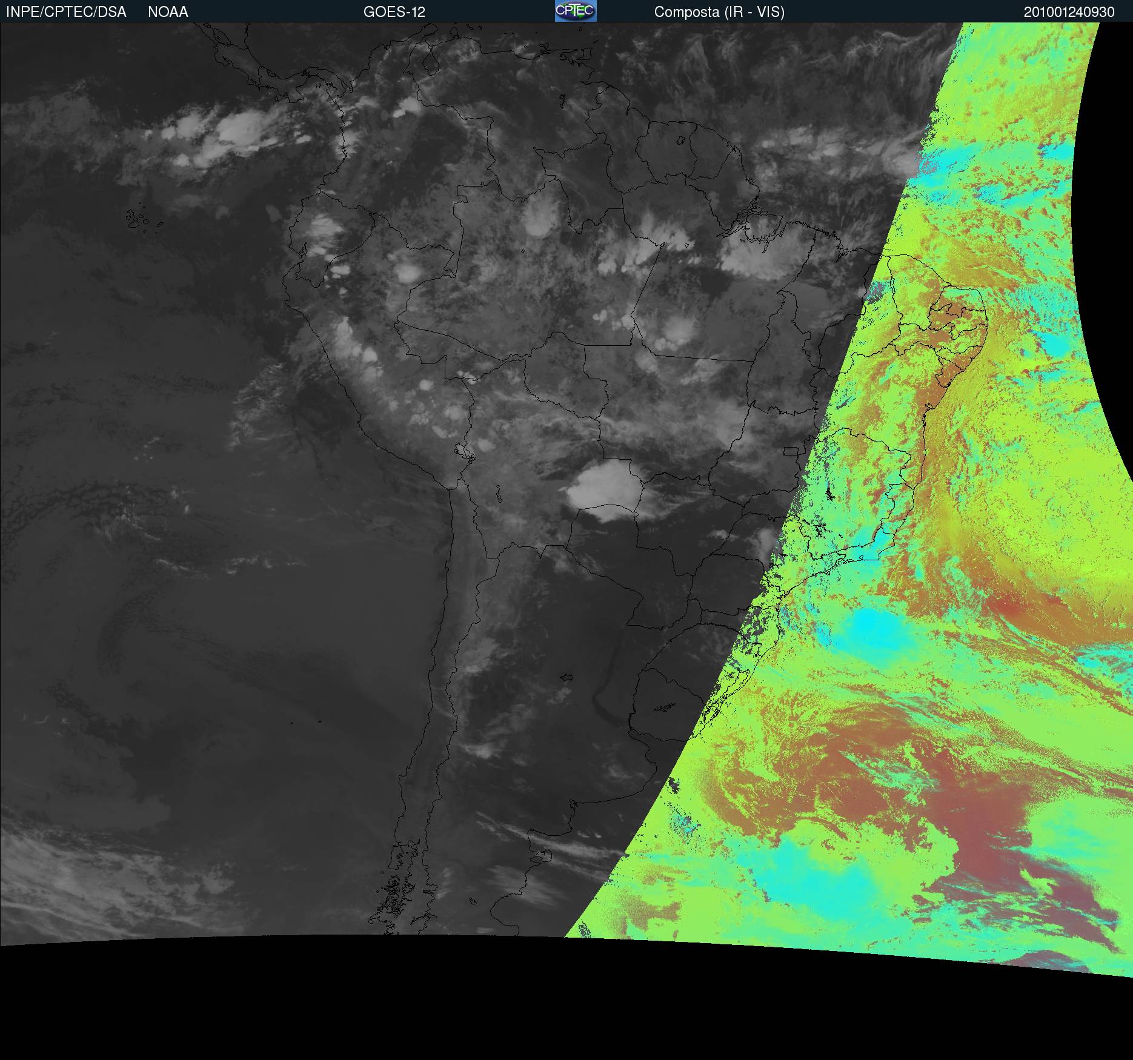Click the INPE/CPTEC/DSA header label
This screenshot has width=1133, height=1060.
66,12
